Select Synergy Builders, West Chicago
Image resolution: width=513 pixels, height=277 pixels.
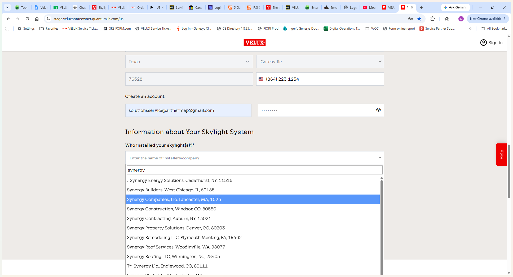pos(253,190)
